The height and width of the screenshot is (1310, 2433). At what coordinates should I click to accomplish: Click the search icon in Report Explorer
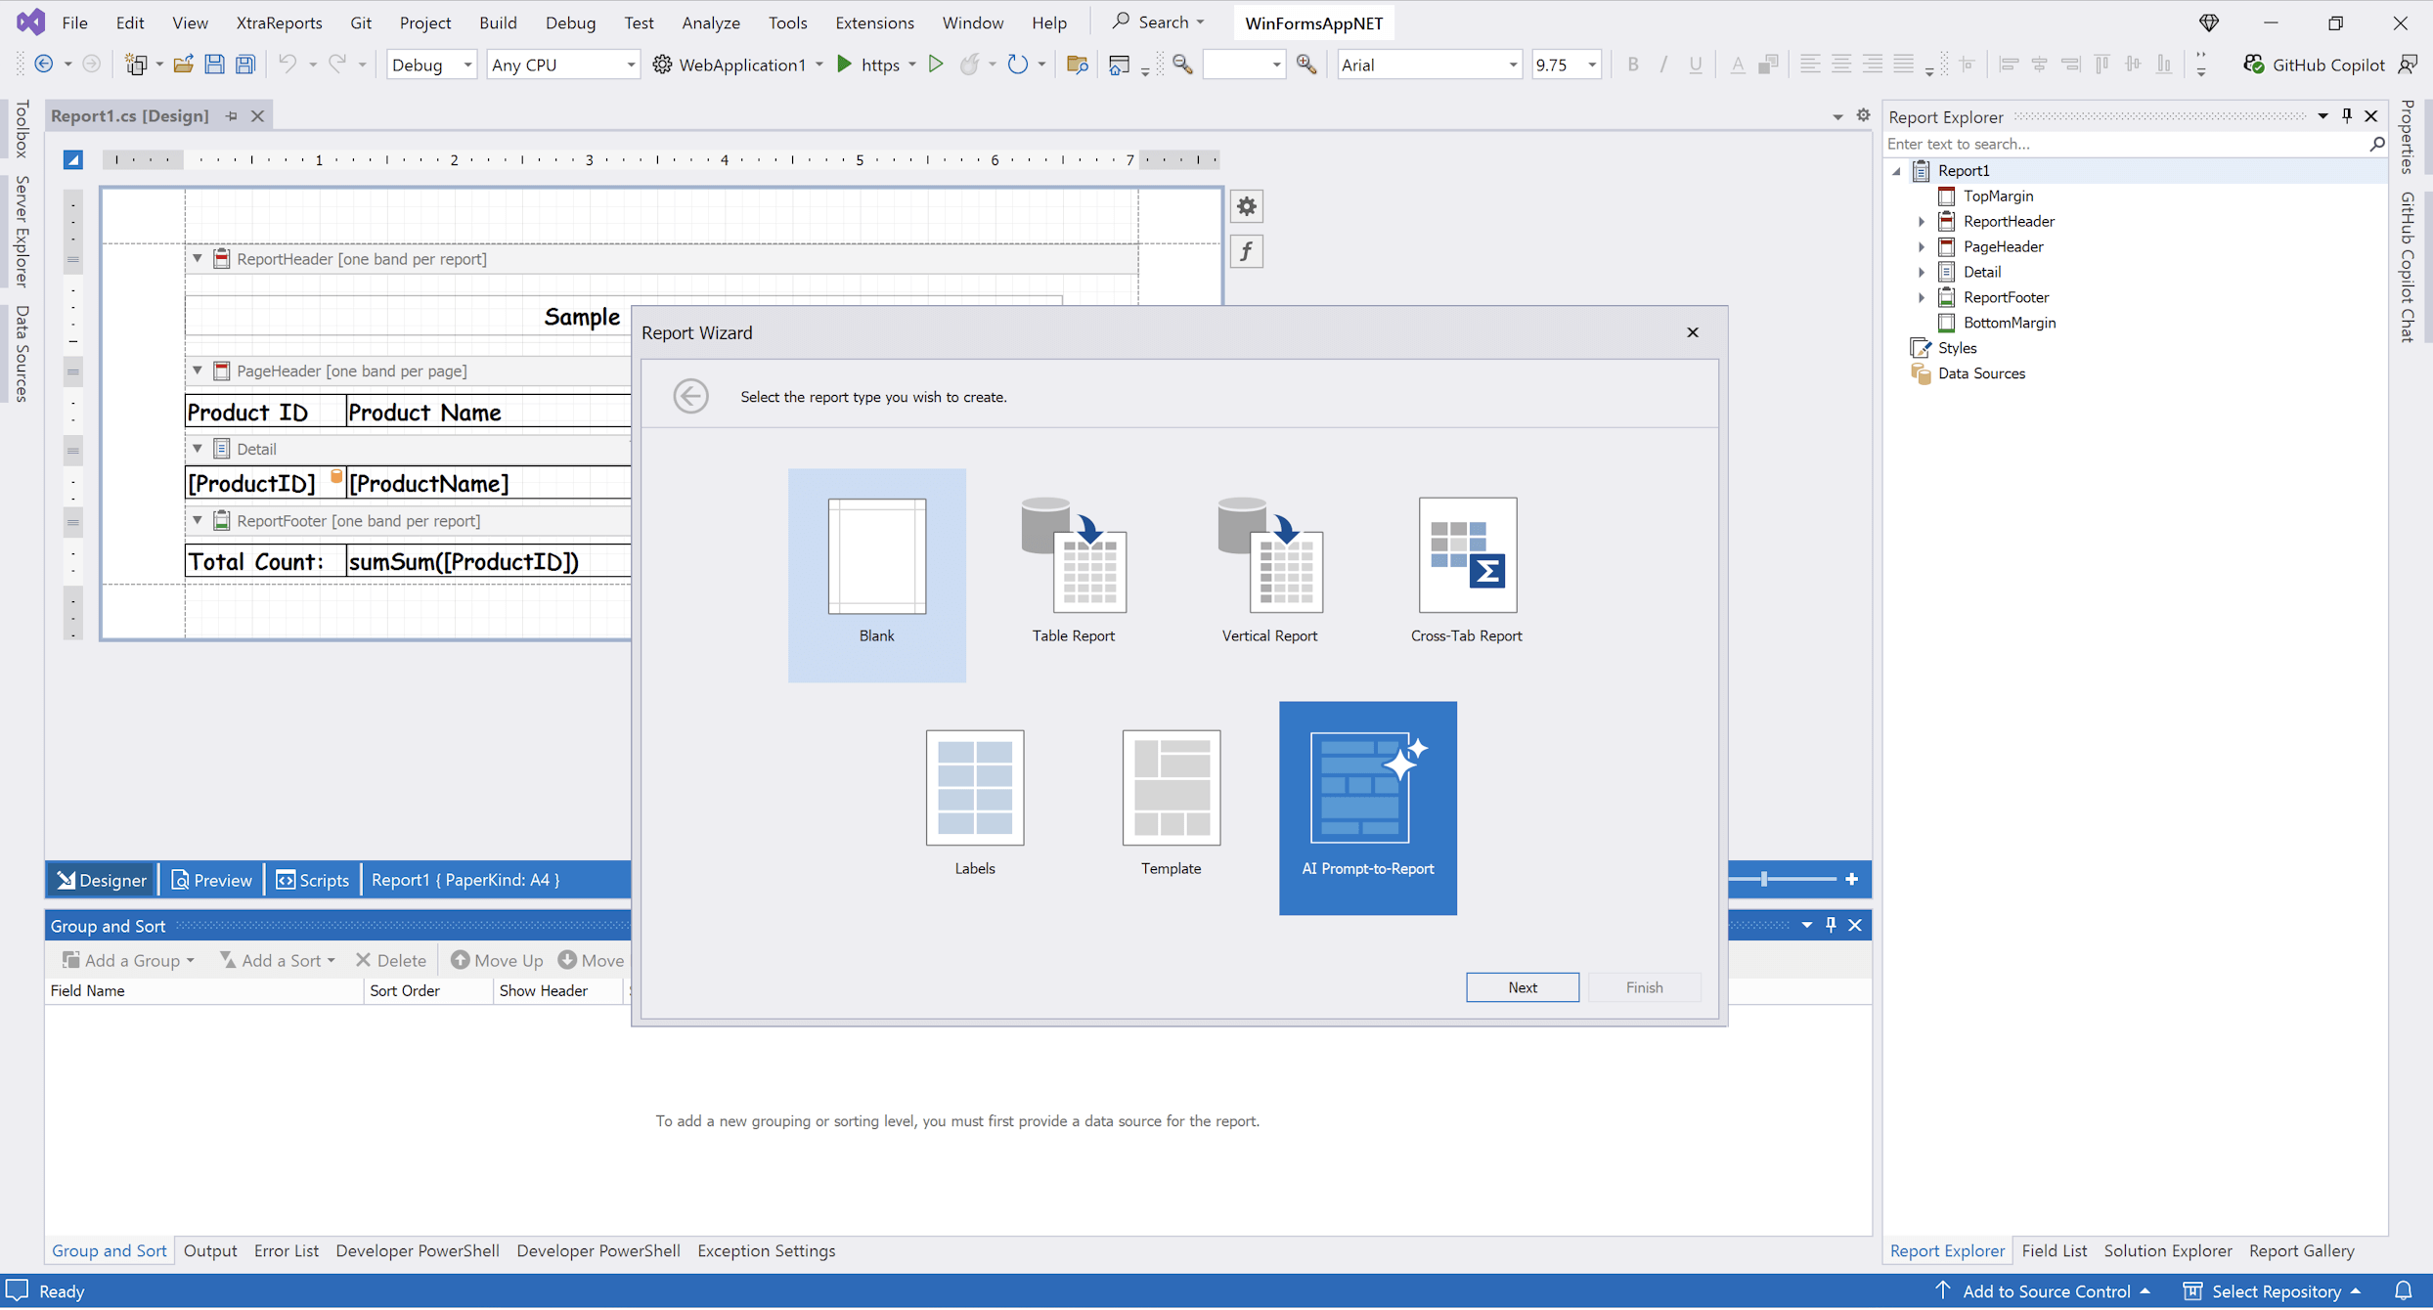coord(2376,144)
